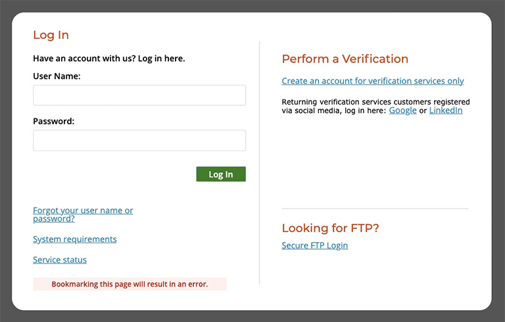Click the horizontal divider above Looking for FTP

coord(375,208)
